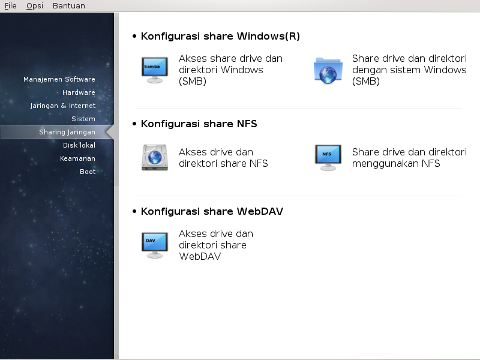Click the sidebar vertical scrollbar

click(x=116, y=185)
